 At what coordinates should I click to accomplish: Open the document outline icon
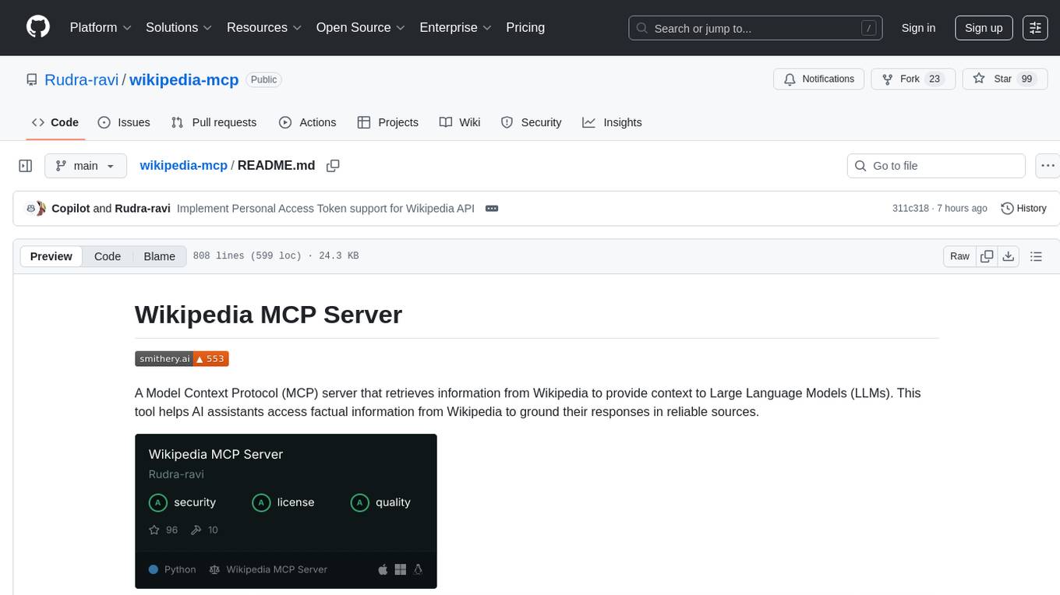(1036, 256)
